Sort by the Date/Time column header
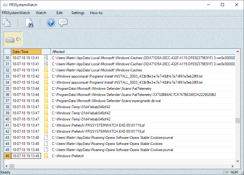The height and width of the screenshot is (175, 244). [26, 52]
